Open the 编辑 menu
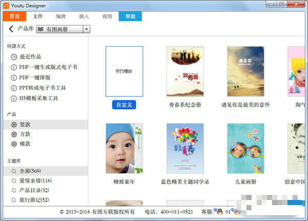308x221 pixels. tap(61, 16)
